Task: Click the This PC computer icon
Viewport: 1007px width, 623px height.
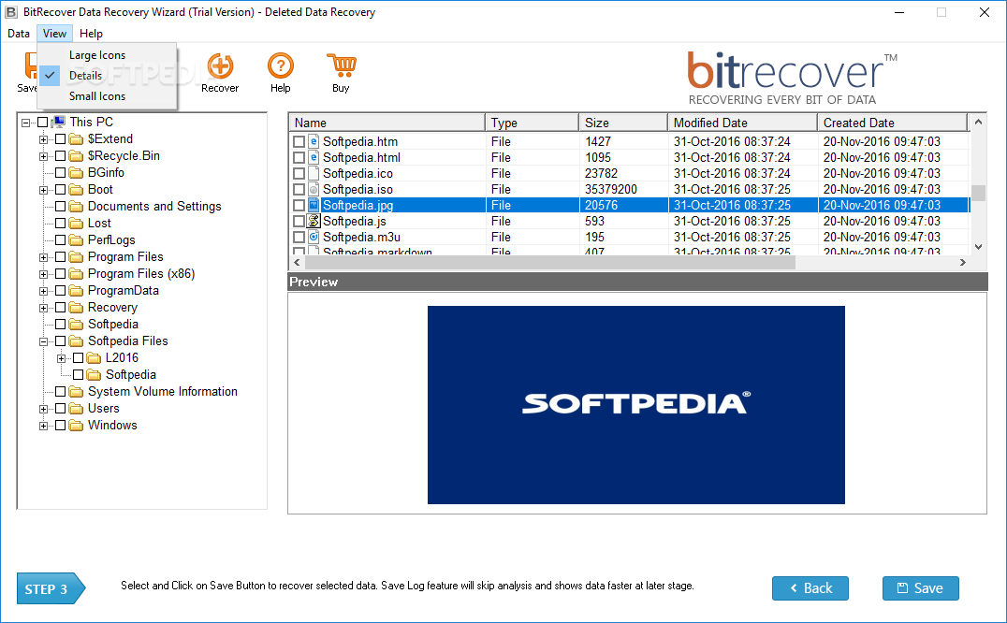Action: 59,122
